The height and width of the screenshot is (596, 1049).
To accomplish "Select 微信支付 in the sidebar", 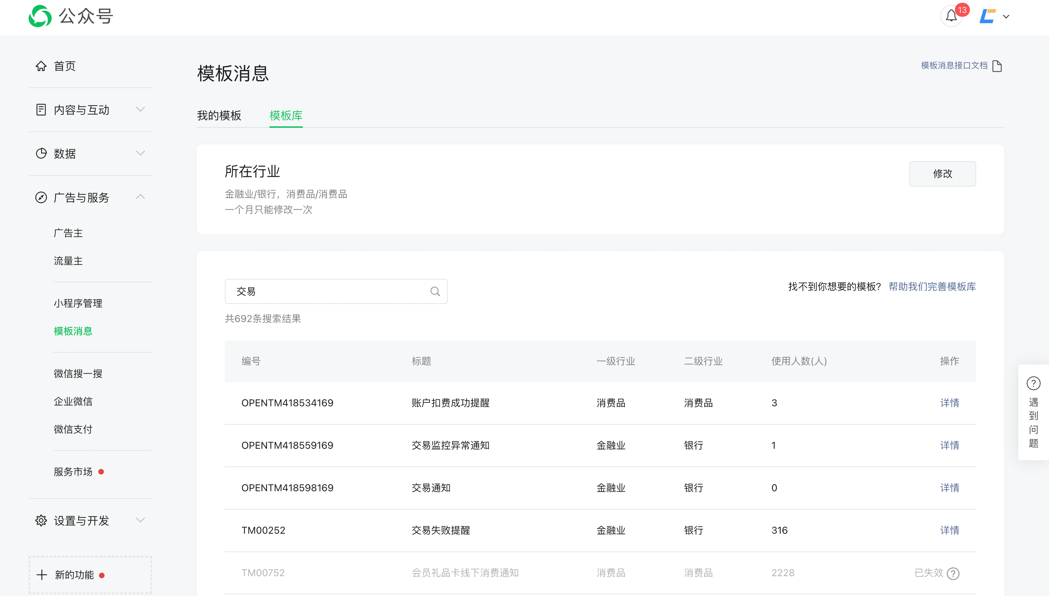I will click(73, 429).
